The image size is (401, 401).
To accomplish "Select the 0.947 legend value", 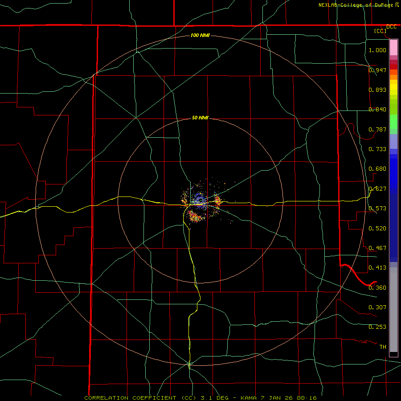I will [377, 70].
